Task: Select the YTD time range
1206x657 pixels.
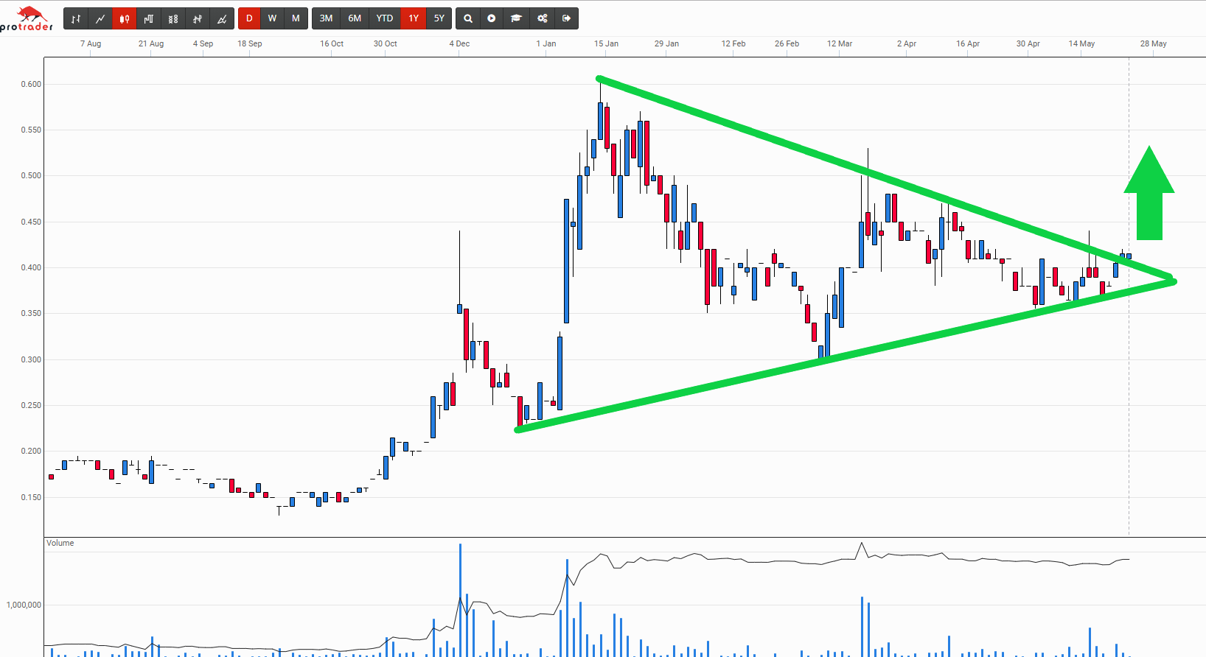Action: (385, 18)
